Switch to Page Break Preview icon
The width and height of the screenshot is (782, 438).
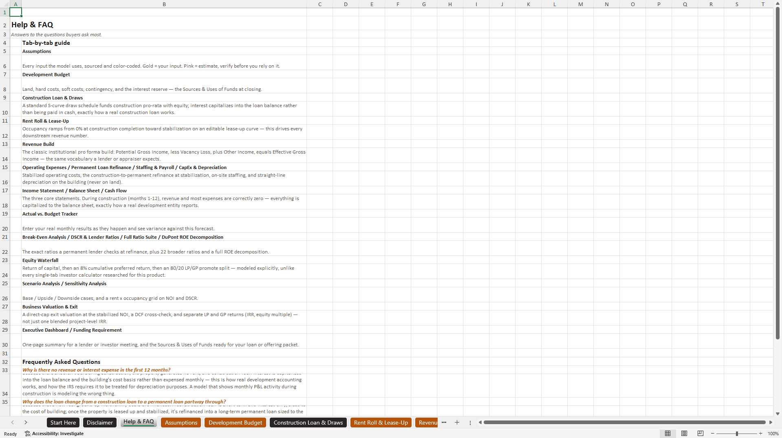click(700, 434)
